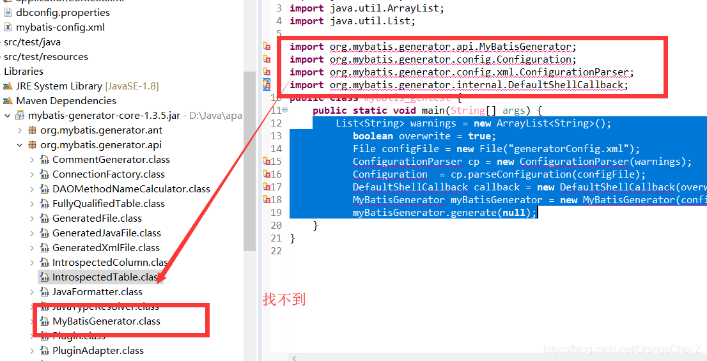Expand FullyQualifiedTable.class
Viewport: 707px width, 361px height.
pyautogui.click(x=31, y=204)
